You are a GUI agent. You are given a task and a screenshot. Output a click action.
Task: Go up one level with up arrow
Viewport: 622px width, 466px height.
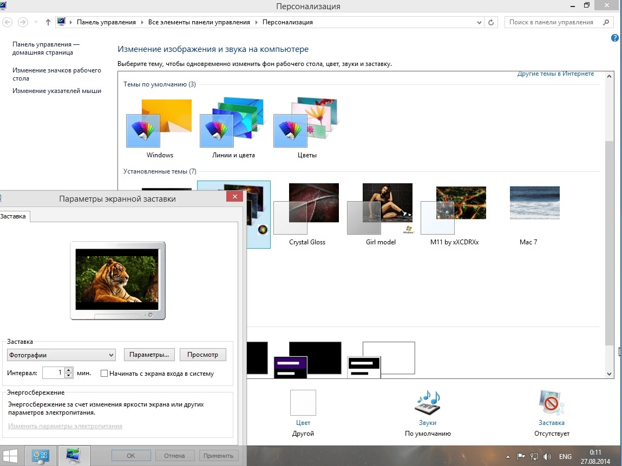48,22
